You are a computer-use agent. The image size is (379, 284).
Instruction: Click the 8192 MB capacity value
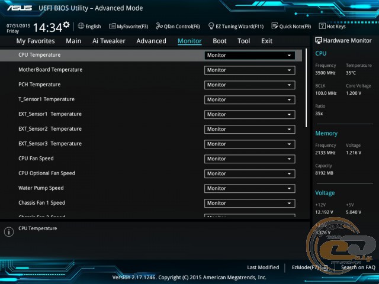[324, 173]
